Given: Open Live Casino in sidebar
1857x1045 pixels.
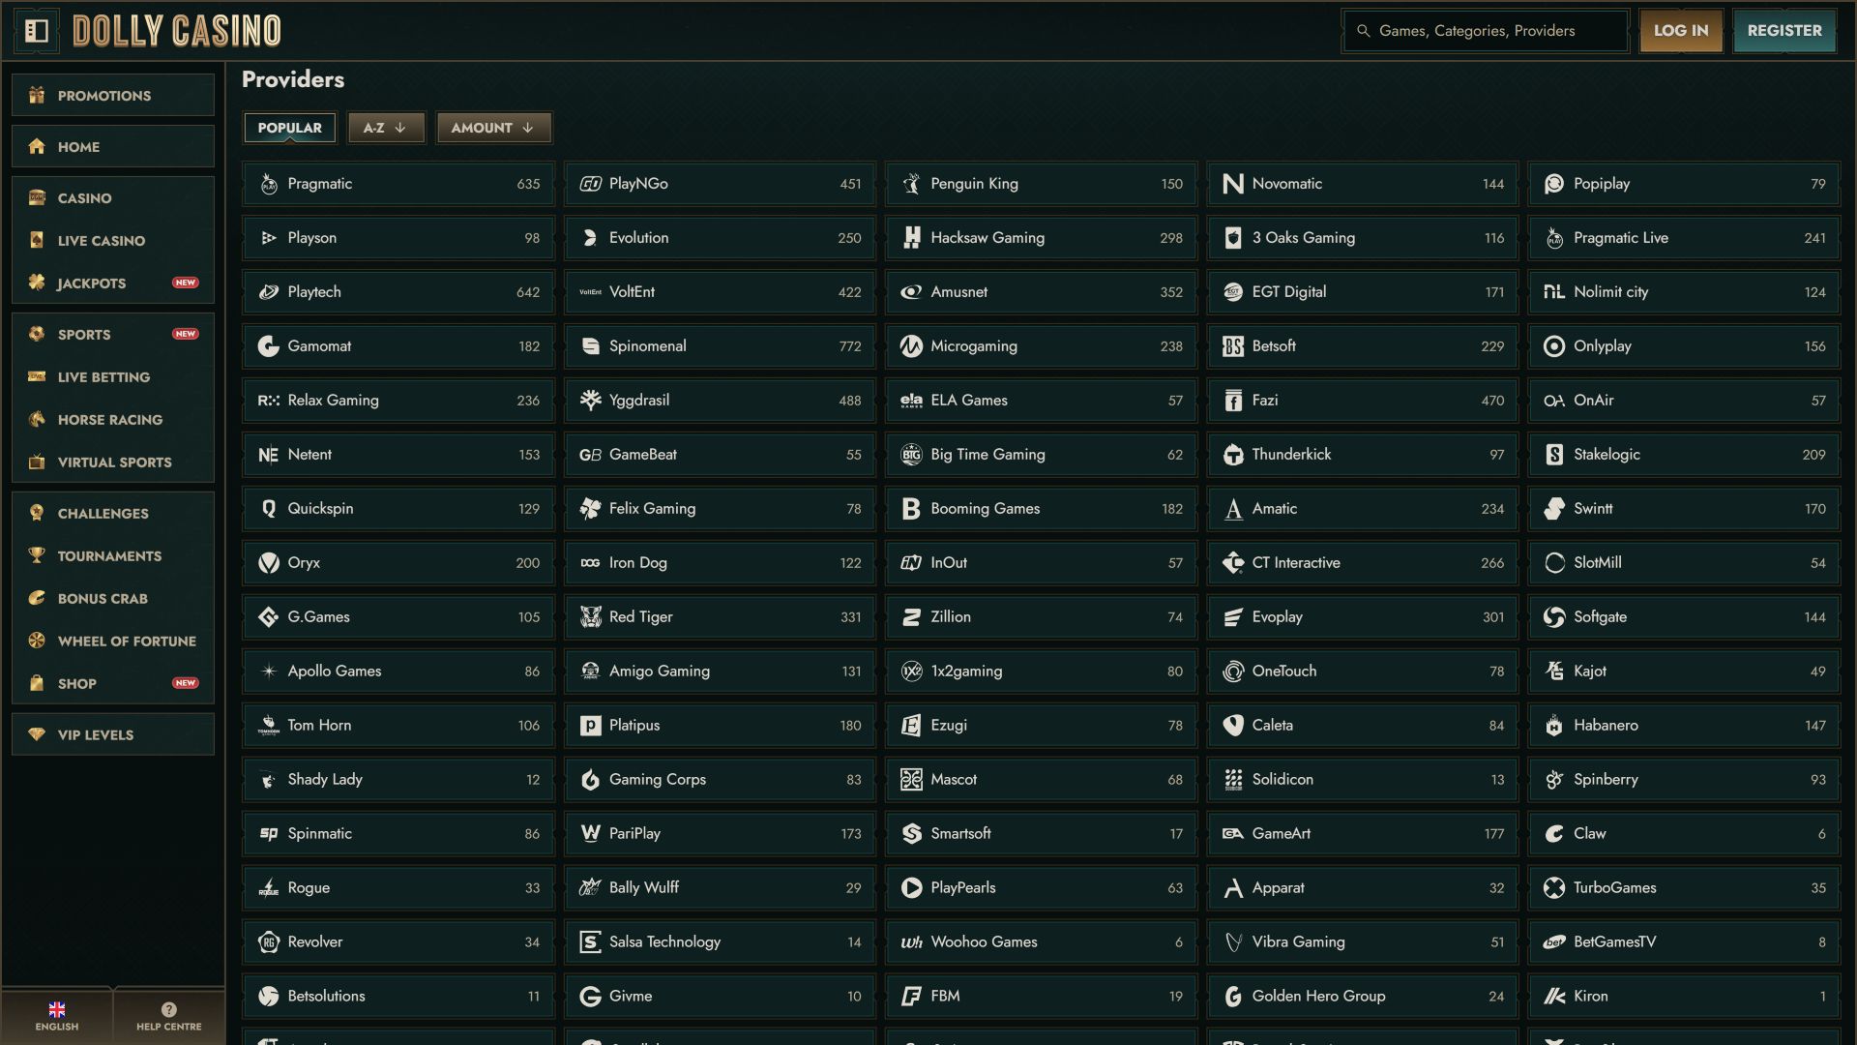Looking at the screenshot, I should 113,240.
